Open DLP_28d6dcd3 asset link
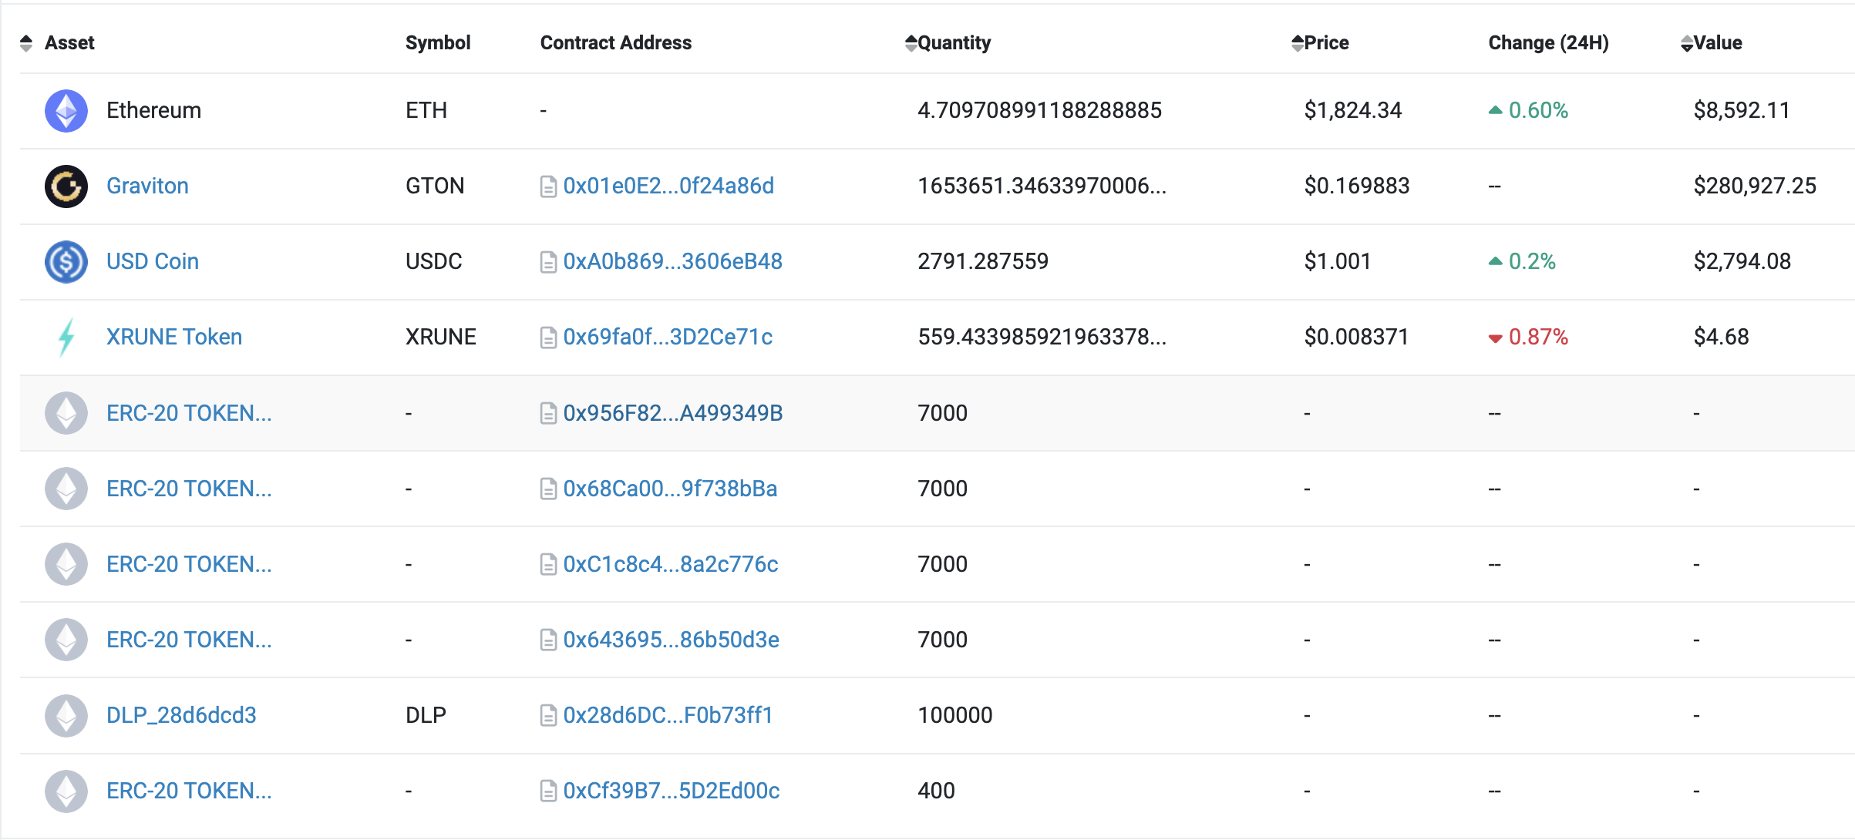 [x=181, y=716]
